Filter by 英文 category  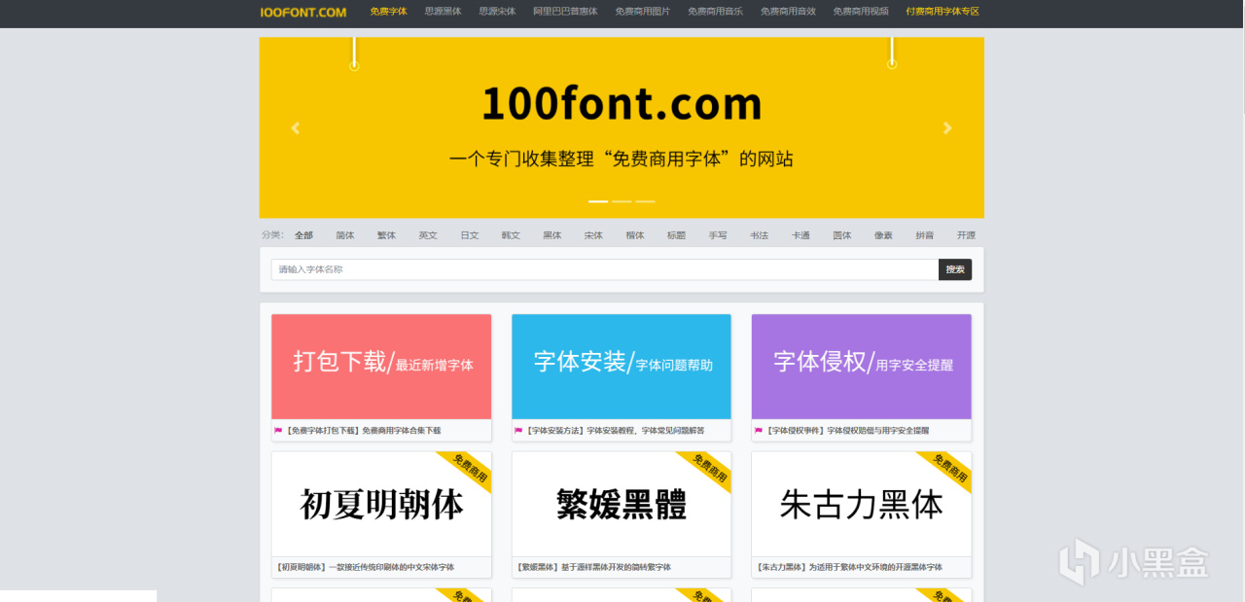[x=428, y=235]
